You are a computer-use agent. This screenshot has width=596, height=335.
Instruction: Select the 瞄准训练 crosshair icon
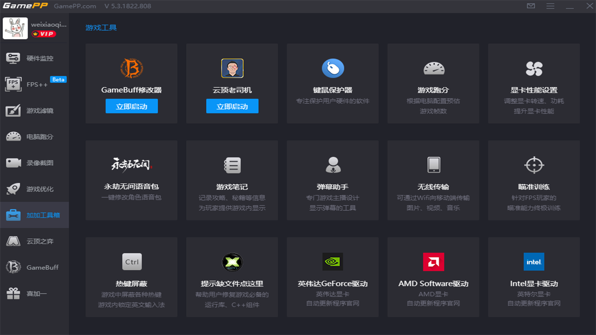click(534, 165)
